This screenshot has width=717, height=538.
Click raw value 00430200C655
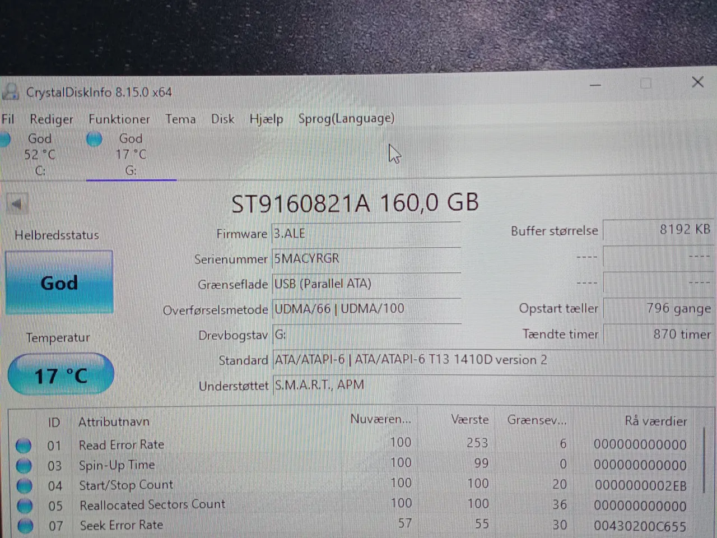pyautogui.click(x=640, y=526)
